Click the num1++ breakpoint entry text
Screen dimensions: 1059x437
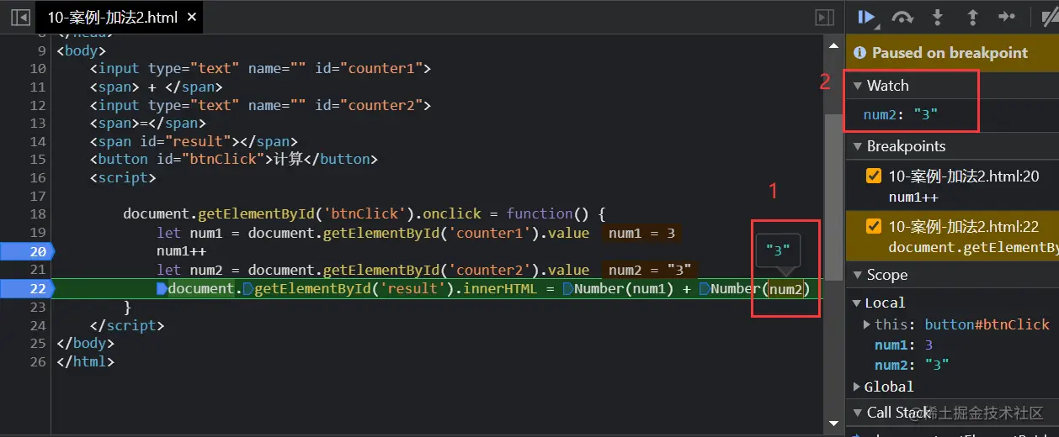(x=913, y=197)
